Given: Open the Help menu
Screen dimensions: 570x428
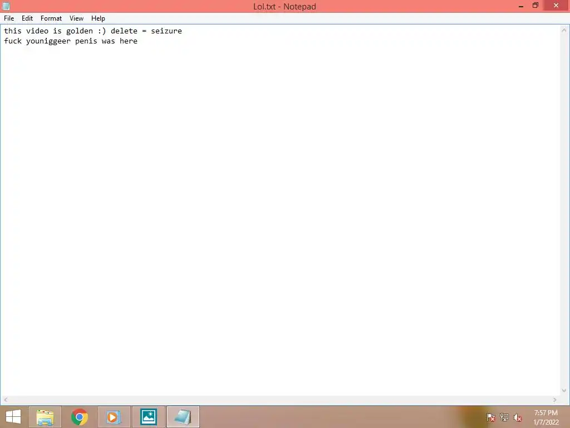Looking at the screenshot, I should pyautogui.click(x=98, y=18).
